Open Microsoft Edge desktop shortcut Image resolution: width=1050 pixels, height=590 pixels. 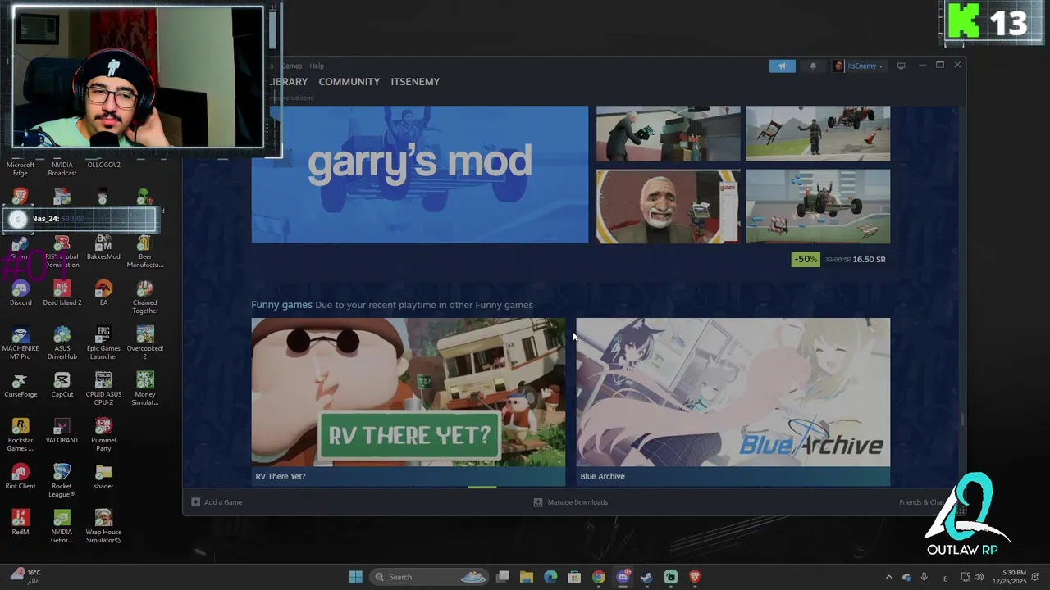(x=21, y=168)
